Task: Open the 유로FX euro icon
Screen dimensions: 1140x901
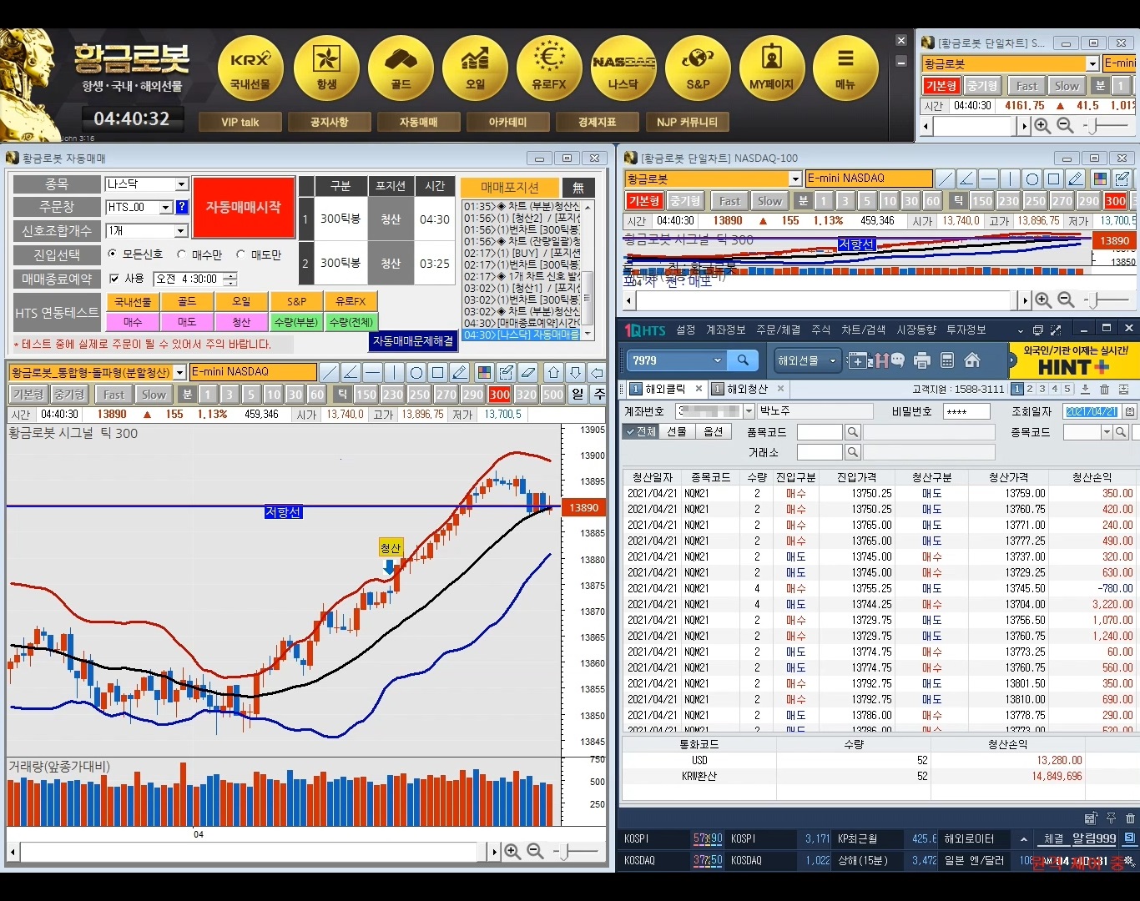Action: coord(549,68)
